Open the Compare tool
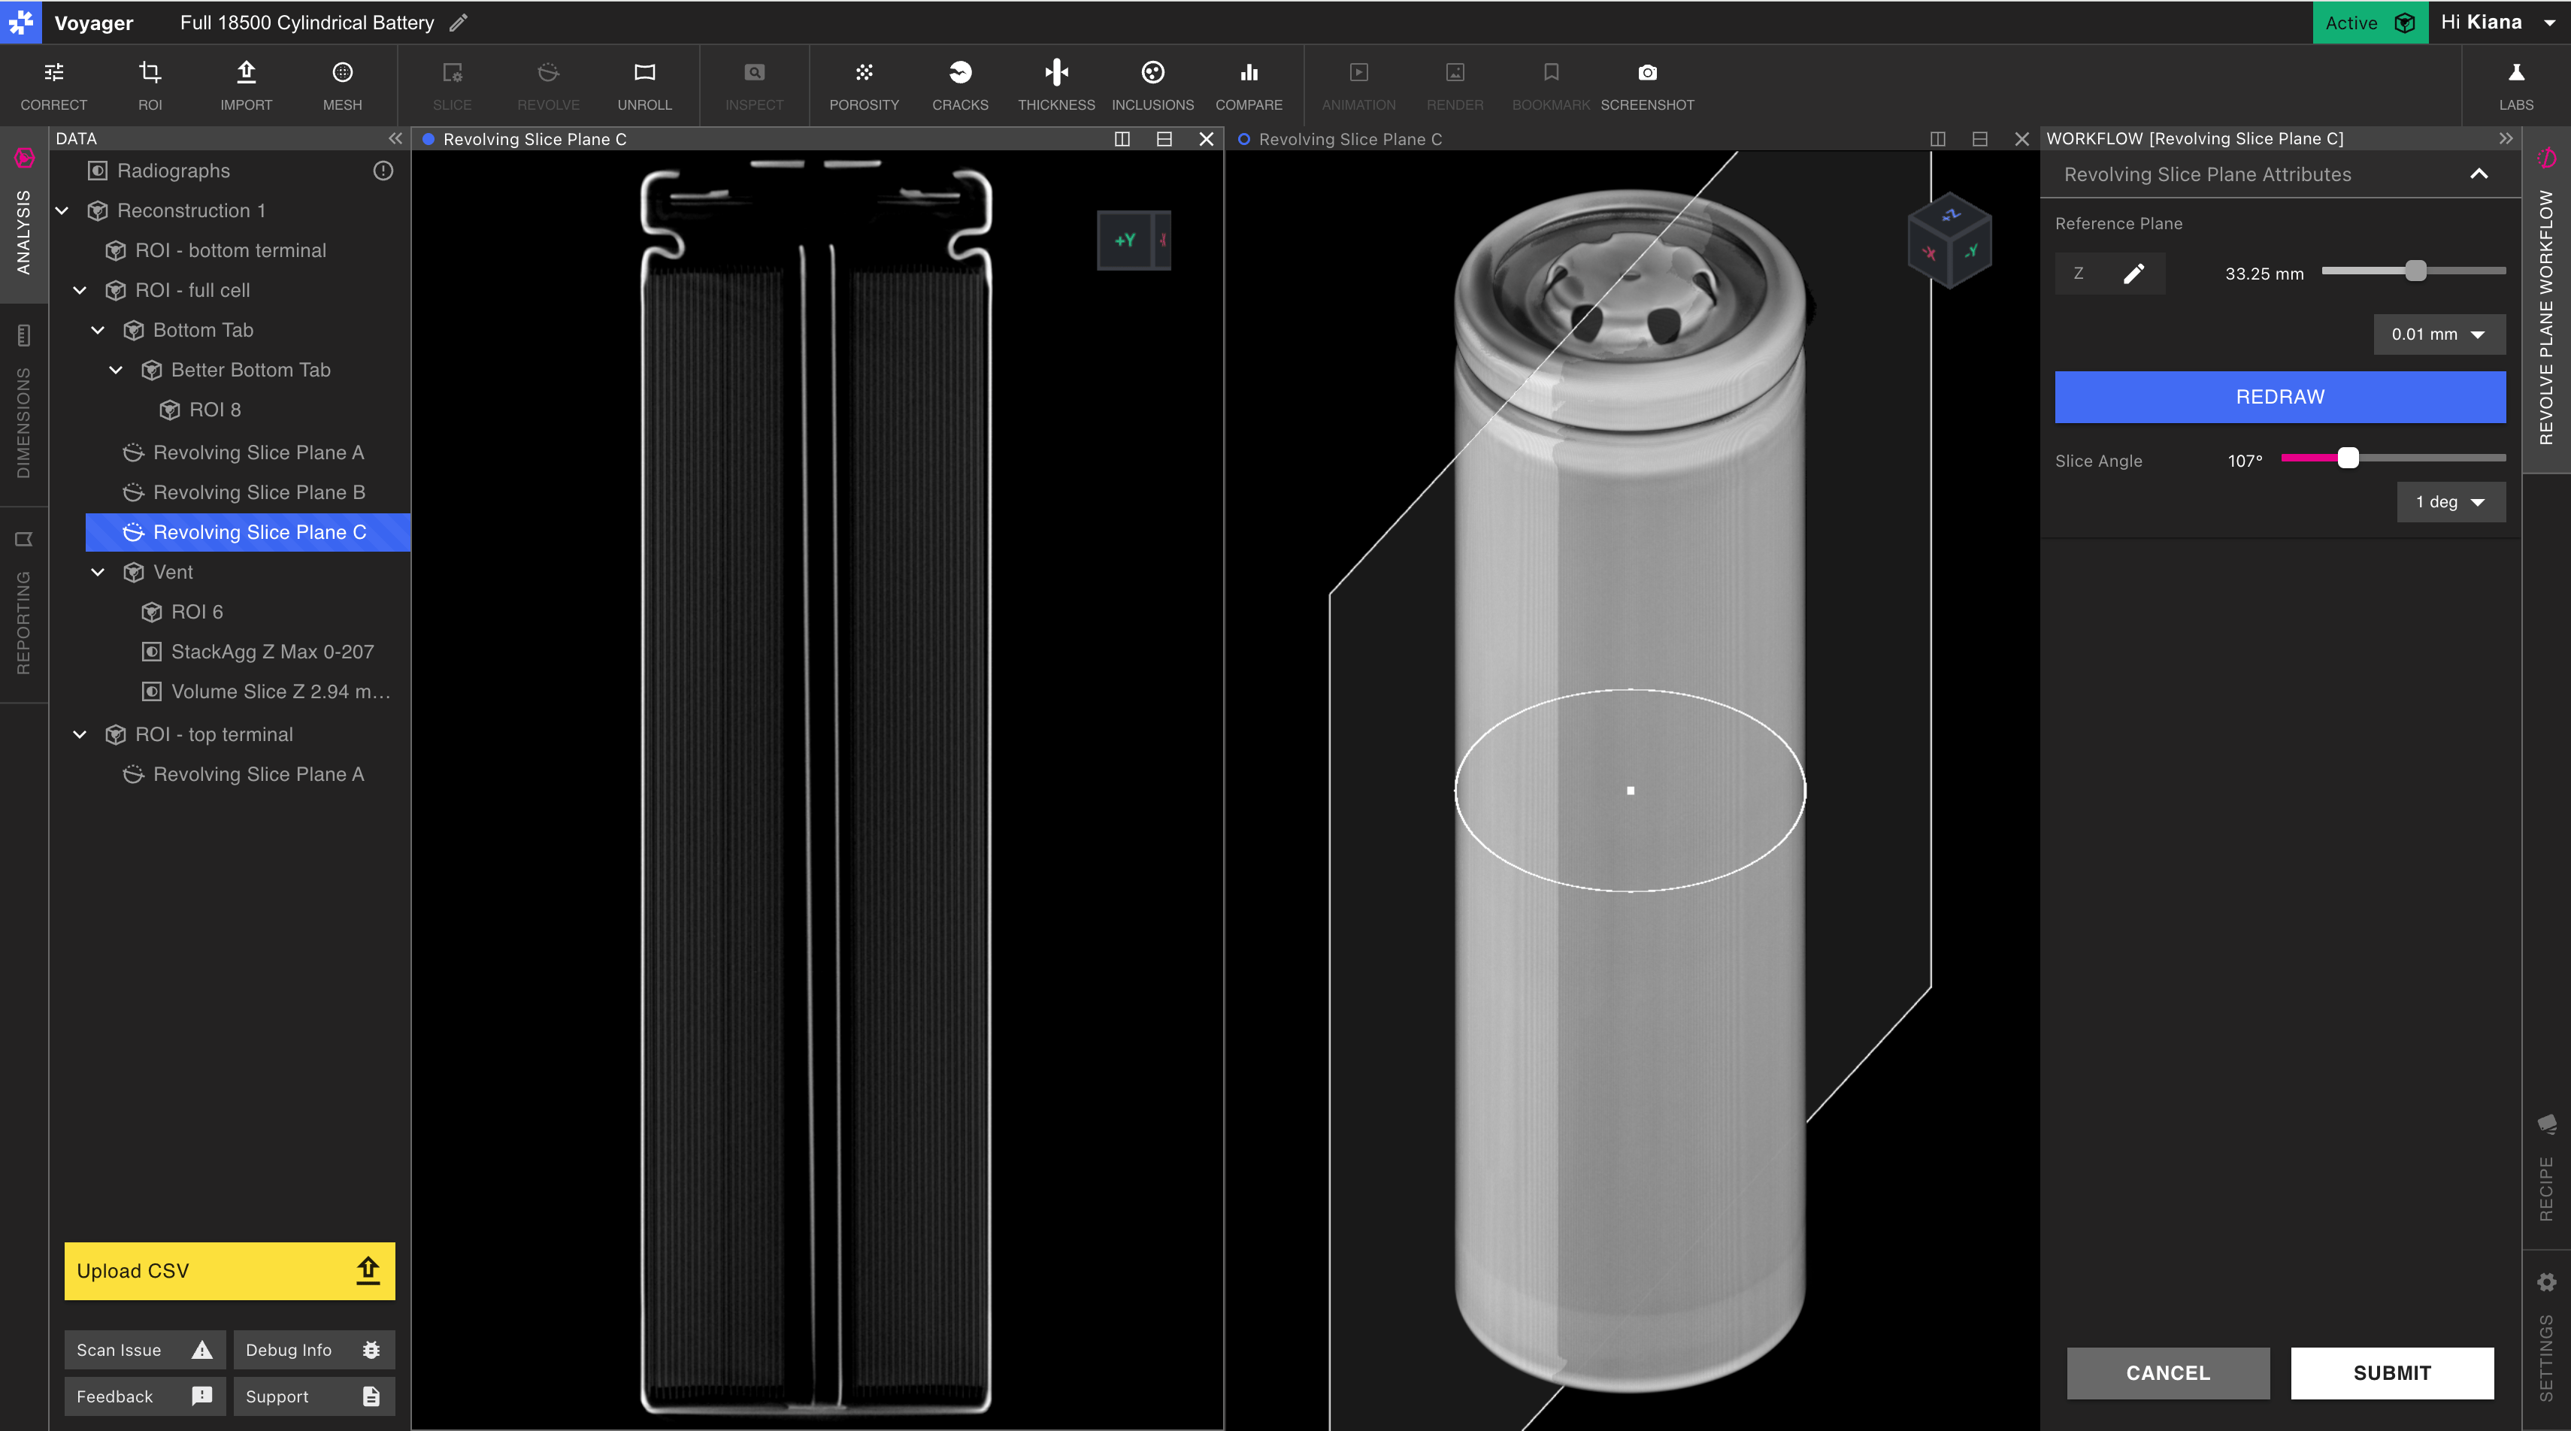 coord(1249,85)
